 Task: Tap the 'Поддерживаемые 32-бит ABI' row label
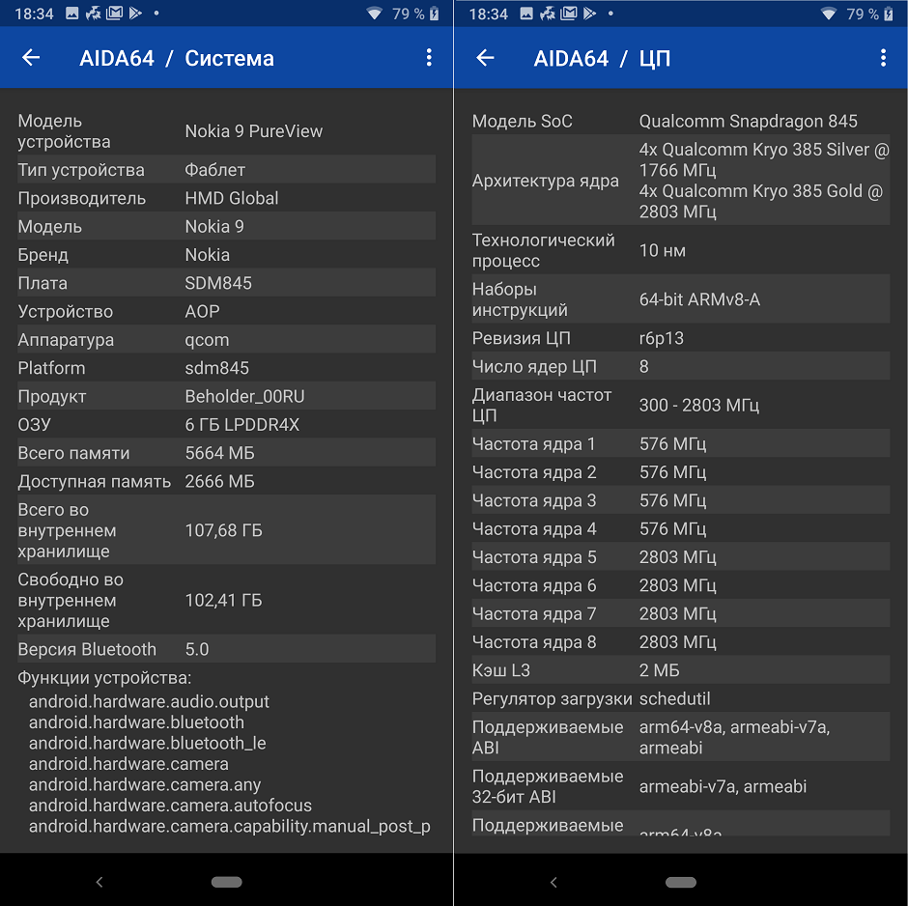pyautogui.click(x=548, y=786)
